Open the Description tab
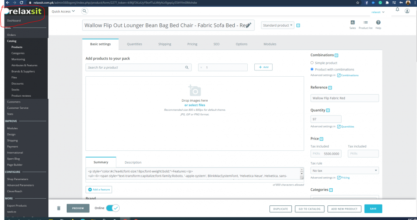The image size is (417, 220). point(133,162)
